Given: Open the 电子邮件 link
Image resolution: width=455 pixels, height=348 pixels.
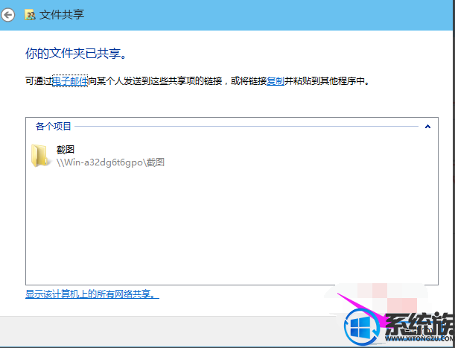Looking at the screenshot, I should pyautogui.click(x=70, y=80).
